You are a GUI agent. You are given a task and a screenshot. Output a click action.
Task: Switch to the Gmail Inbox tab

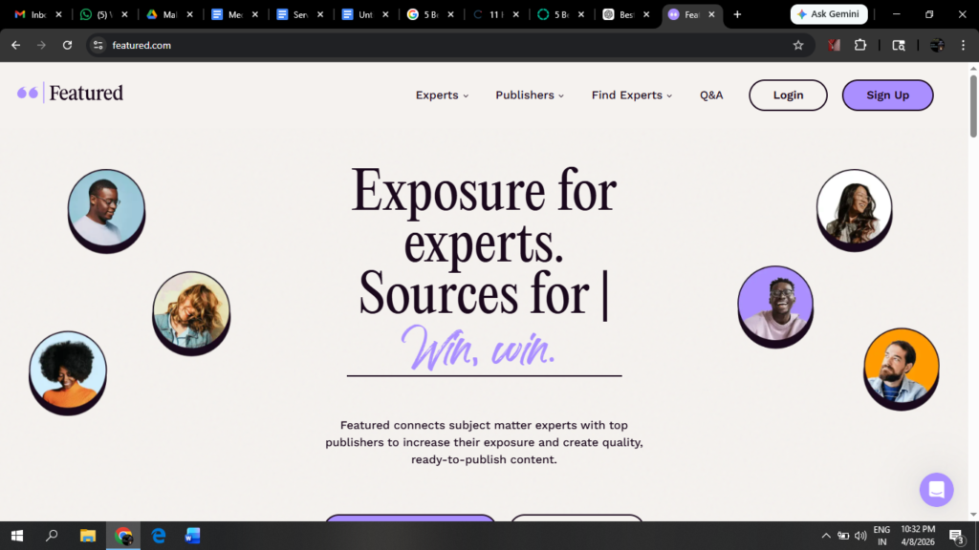[x=33, y=14]
